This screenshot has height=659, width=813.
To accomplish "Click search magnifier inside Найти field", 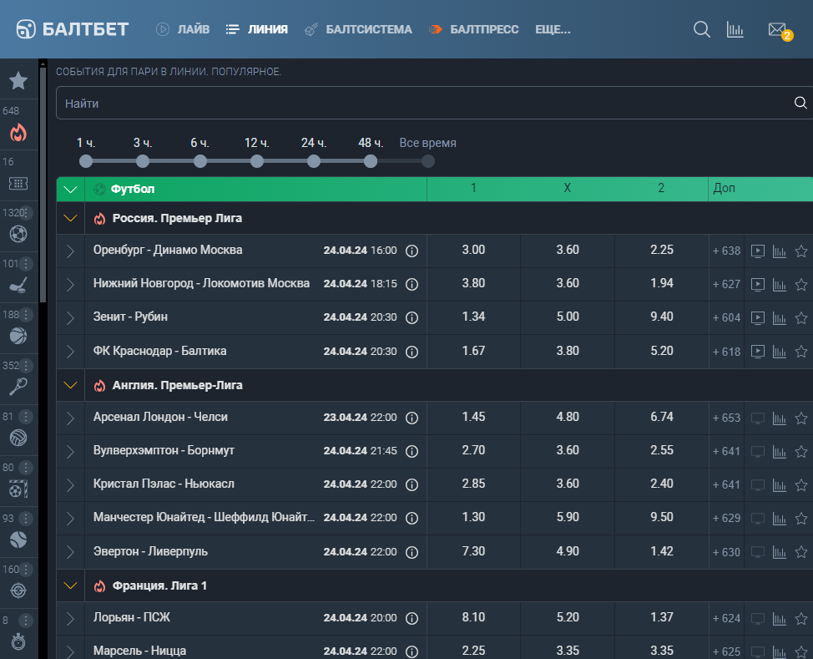I will pyautogui.click(x=800, y=103).
